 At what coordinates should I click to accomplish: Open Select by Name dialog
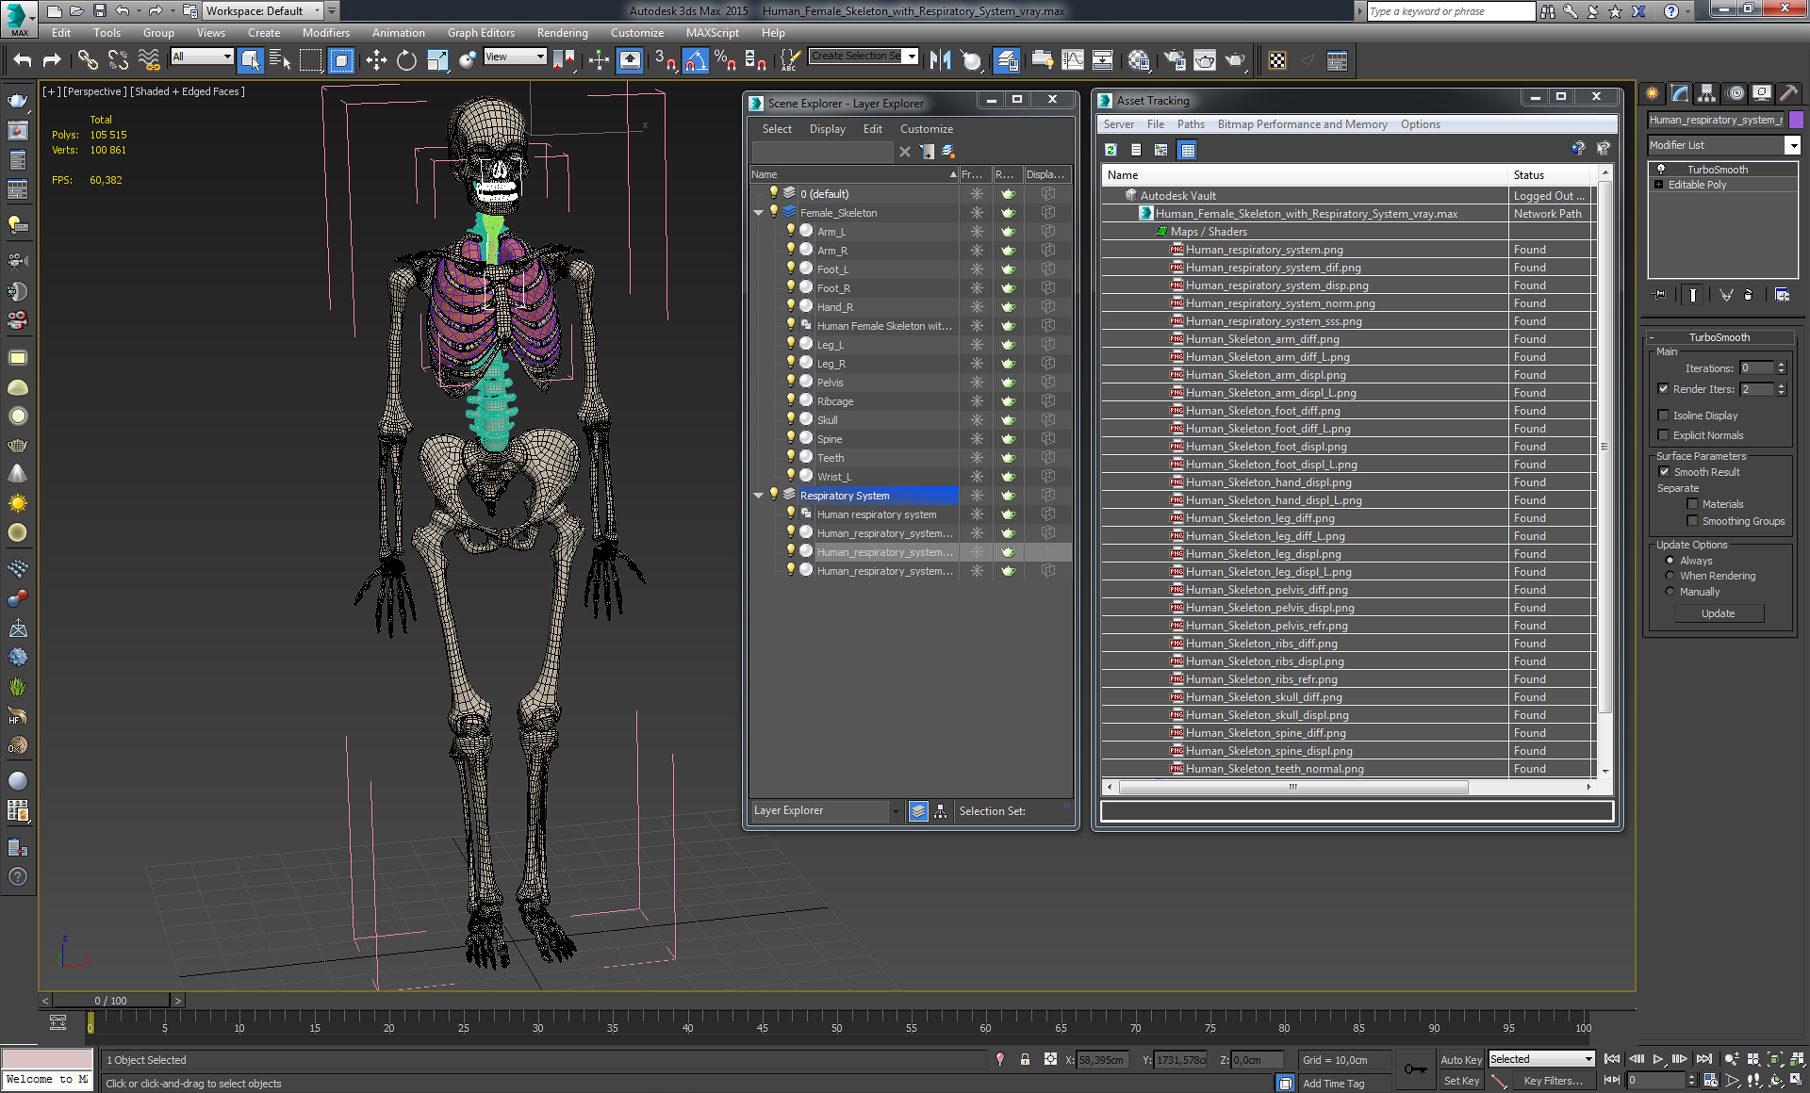280,60
